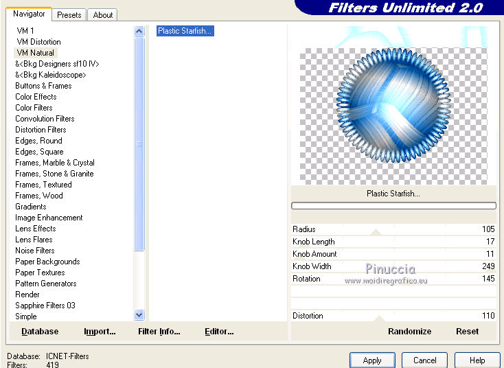504x368 pixels.
Task: Open Filter Info...
Action: pyautogui.click(x=159, y=332)
